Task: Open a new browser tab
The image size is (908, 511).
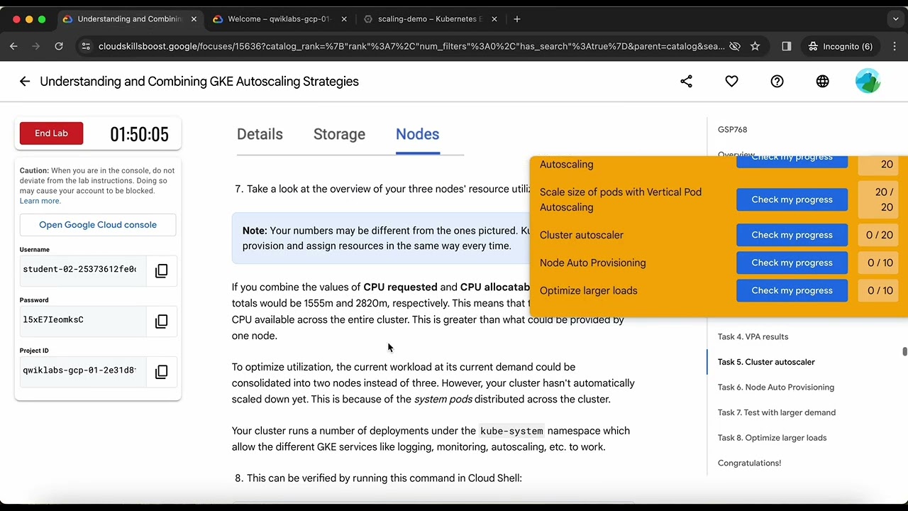Action: pos(516,19)
